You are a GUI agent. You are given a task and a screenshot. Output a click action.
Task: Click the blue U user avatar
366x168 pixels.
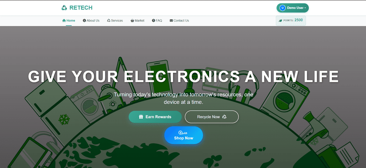tap(283, 8)
